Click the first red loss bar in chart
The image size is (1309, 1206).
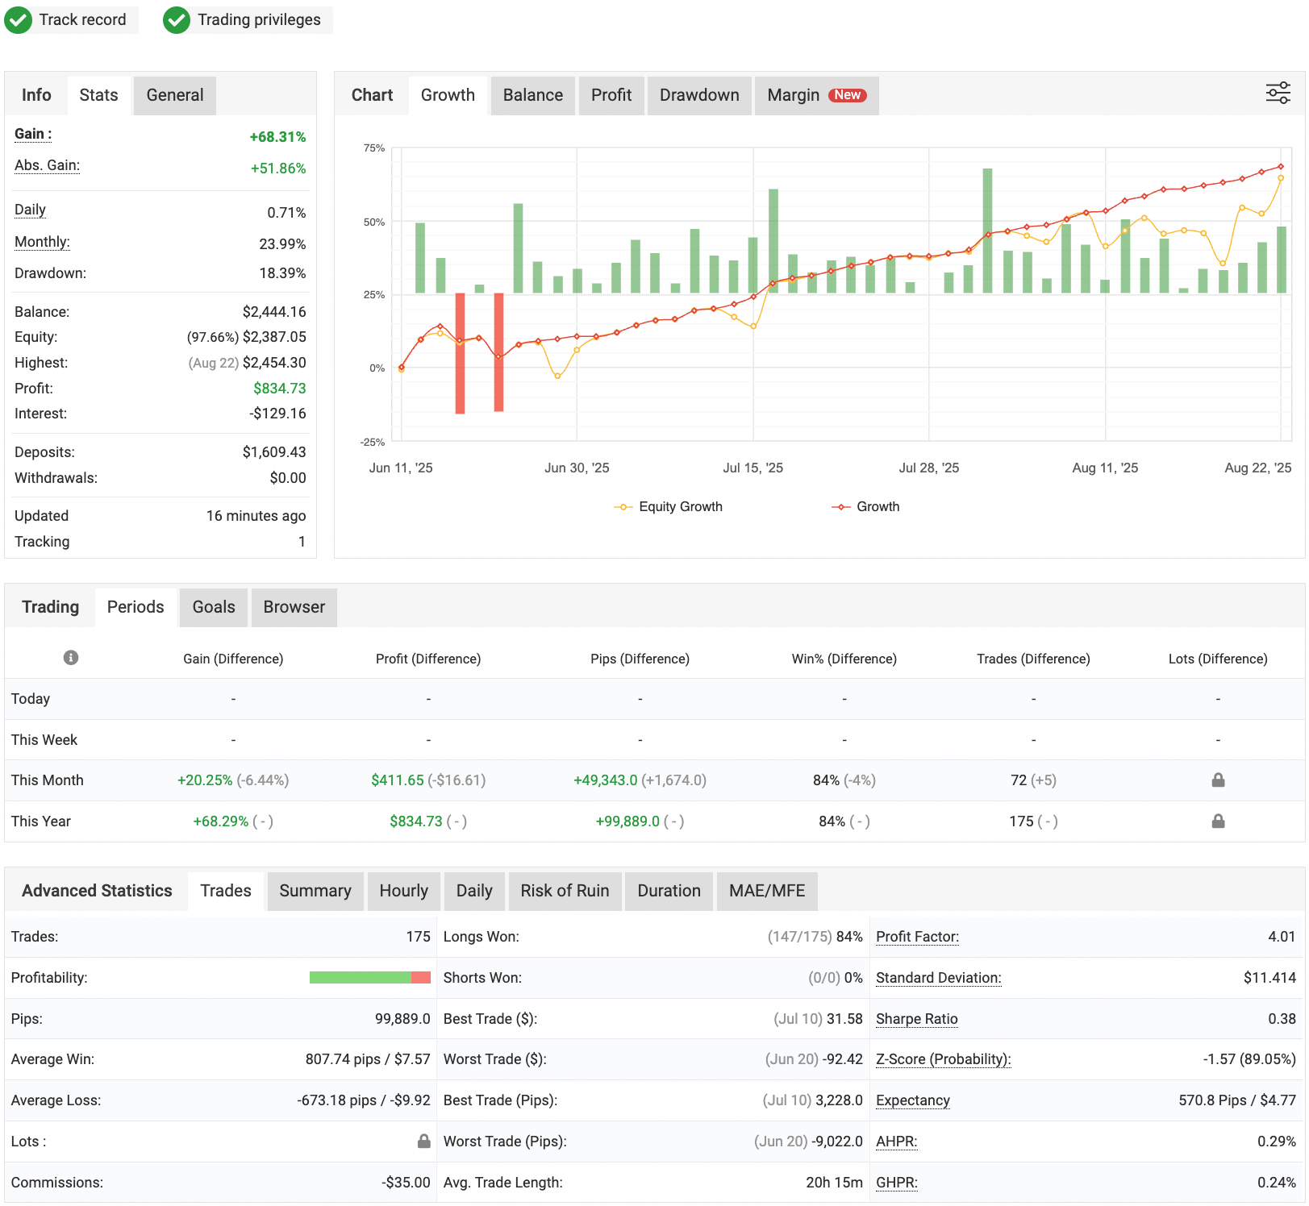[x=460, y=353]
